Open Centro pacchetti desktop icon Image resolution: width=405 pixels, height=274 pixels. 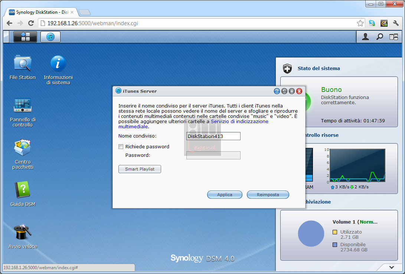tap(23, 154)
